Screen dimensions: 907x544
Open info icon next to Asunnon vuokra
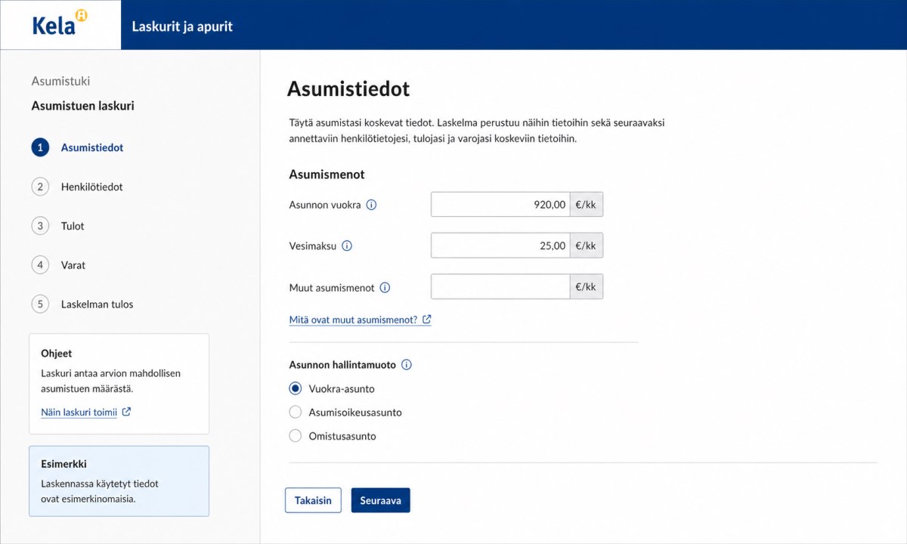(x=371, y=205)
